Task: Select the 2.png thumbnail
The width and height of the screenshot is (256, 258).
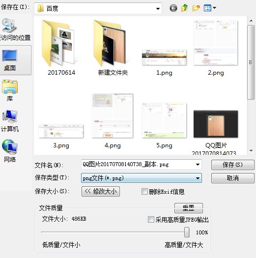Action: click(x=216, y=43)
